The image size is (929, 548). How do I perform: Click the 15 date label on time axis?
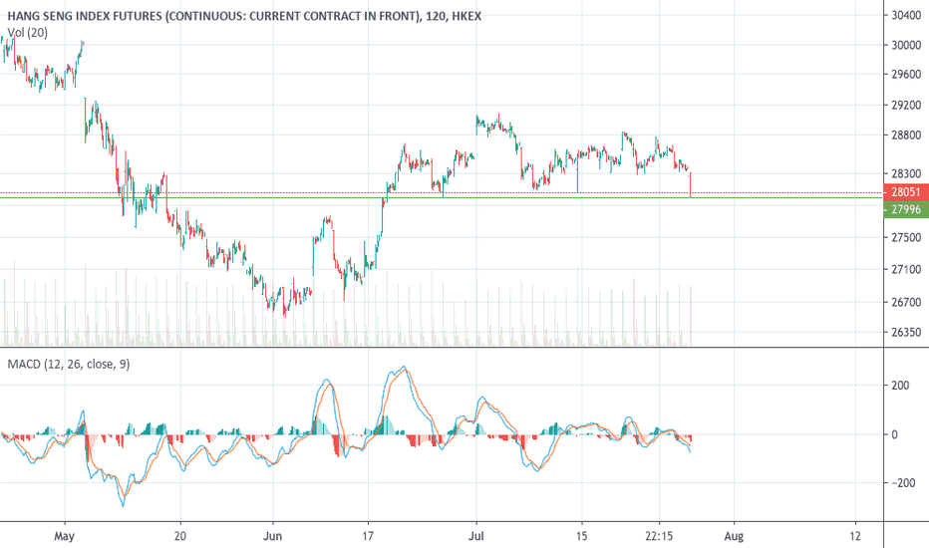tap(582, 536)
